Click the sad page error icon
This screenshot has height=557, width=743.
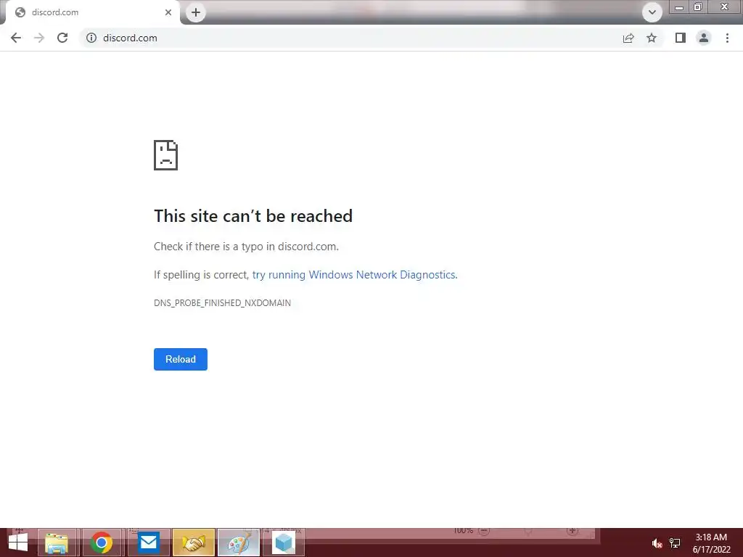click(x=166, y=155)
